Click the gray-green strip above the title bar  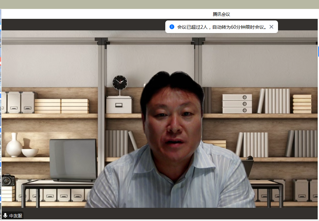coord(159,4)
